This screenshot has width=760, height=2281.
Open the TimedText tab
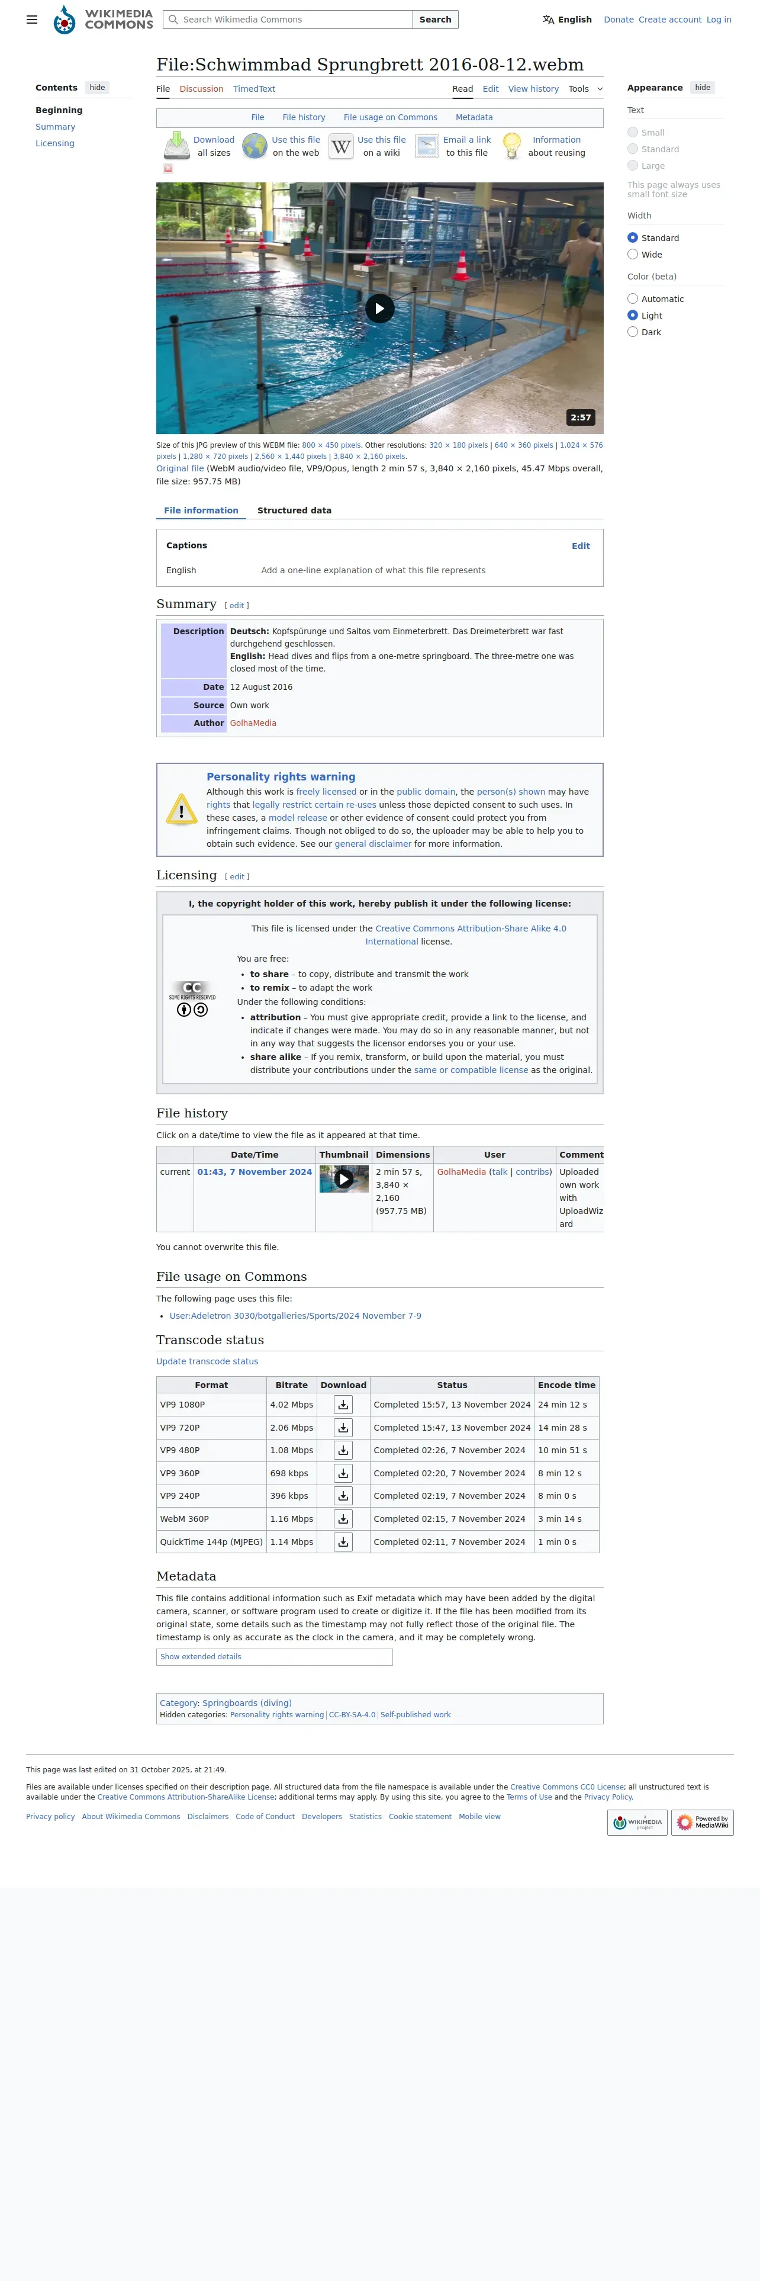point(254,89)
